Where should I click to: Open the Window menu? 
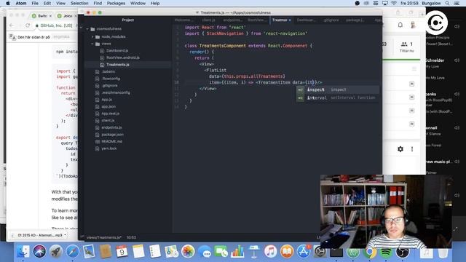(138, 3)
